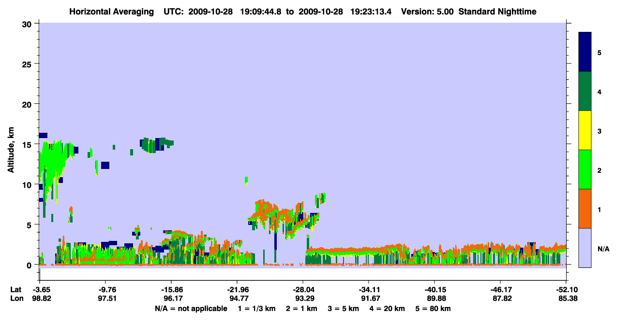The height and width of the screenshot is (322, 629).
Task: Click the colorbar label '4'
Action: [599, 91]
